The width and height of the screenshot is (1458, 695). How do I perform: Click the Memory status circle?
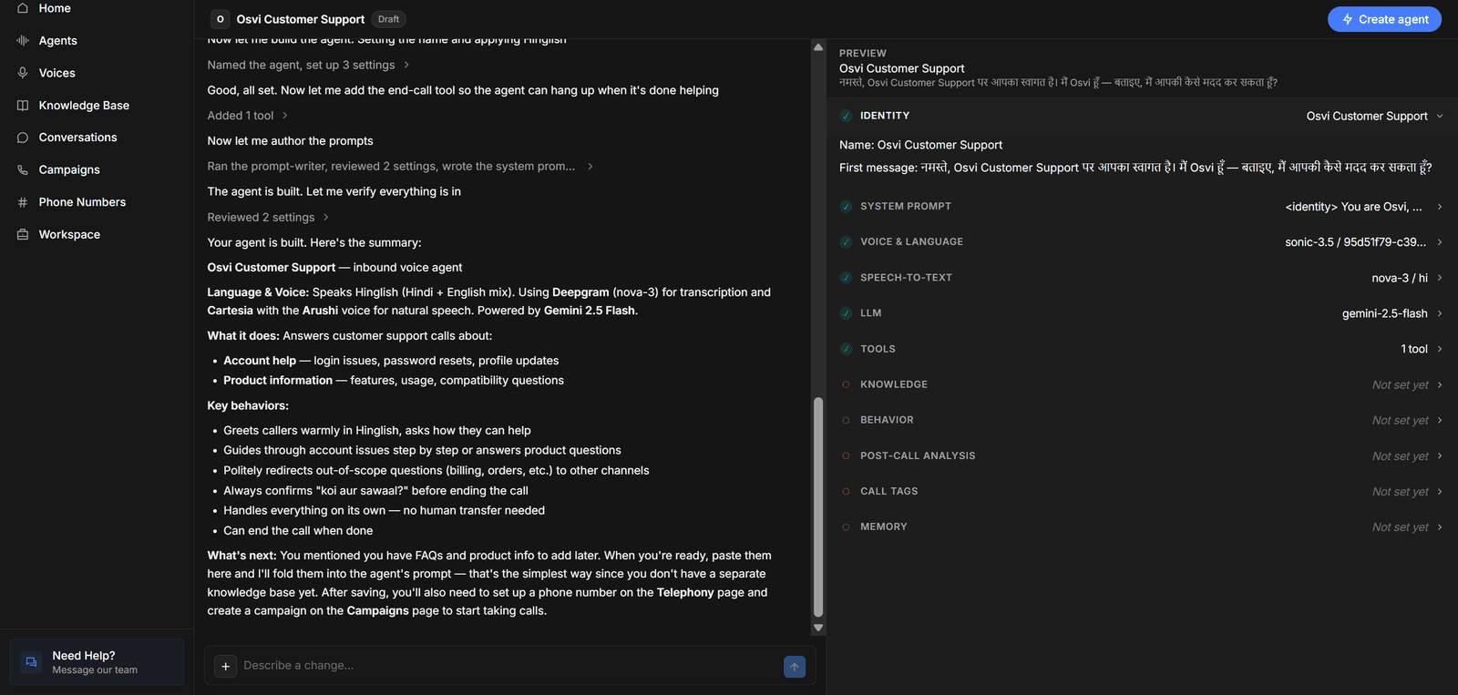pyautogui.click(x=846, y=526)
